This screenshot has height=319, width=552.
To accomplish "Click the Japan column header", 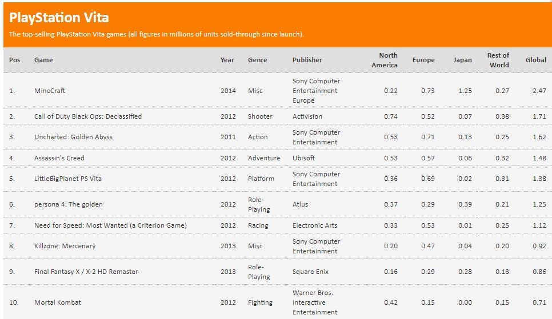I will tap(463, 60).
